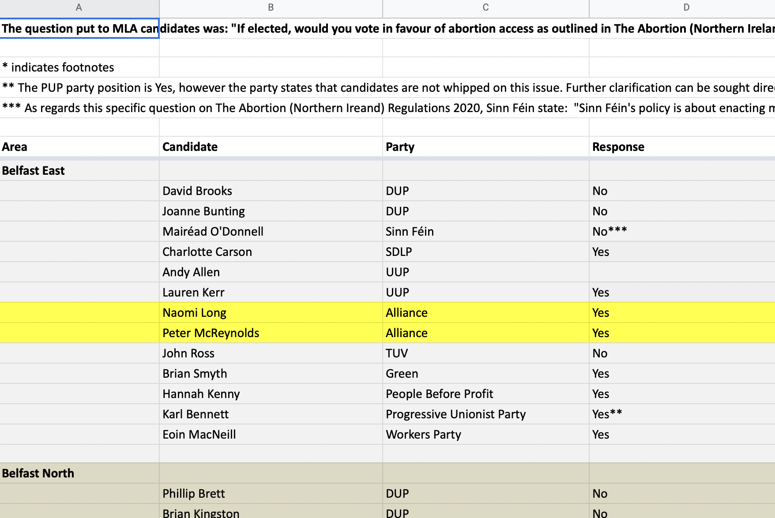Select column D header
The height and width of the screenshot is (518, 775).
(x=682, y=8)
